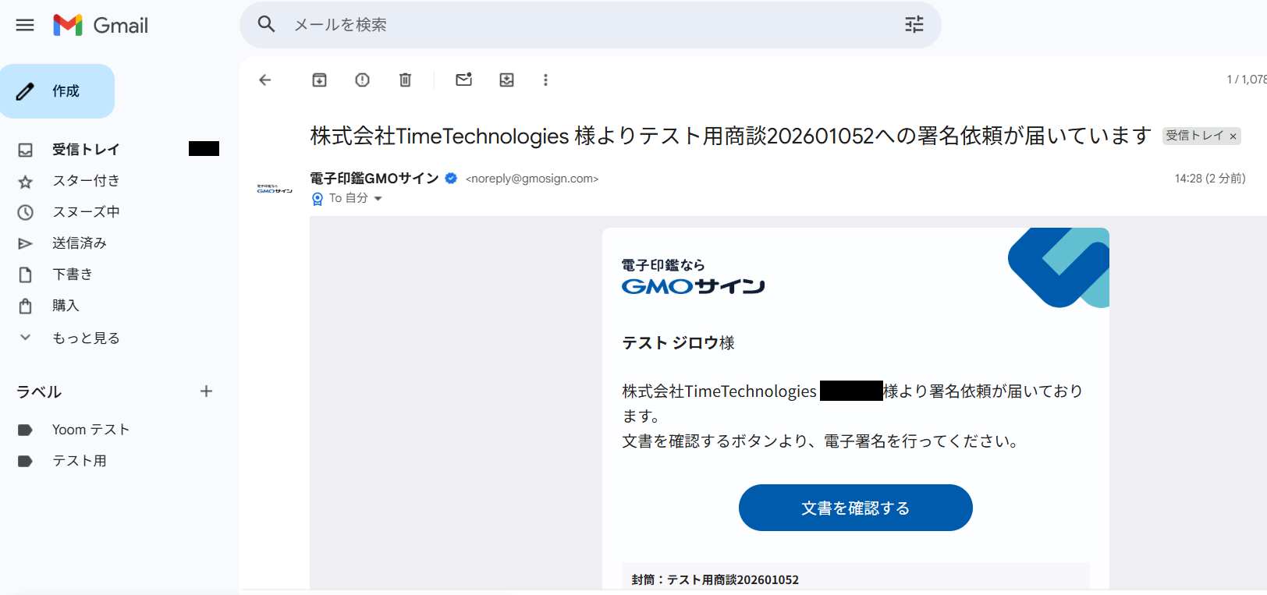Screen dimensions: 1267x595
Task: Open the Yoom テスト label
Action: coord(90,430)
